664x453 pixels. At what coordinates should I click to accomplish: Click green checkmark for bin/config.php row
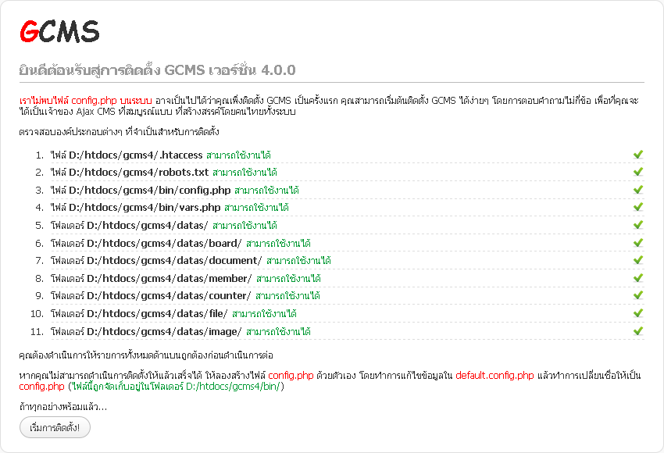click(638, 190)
